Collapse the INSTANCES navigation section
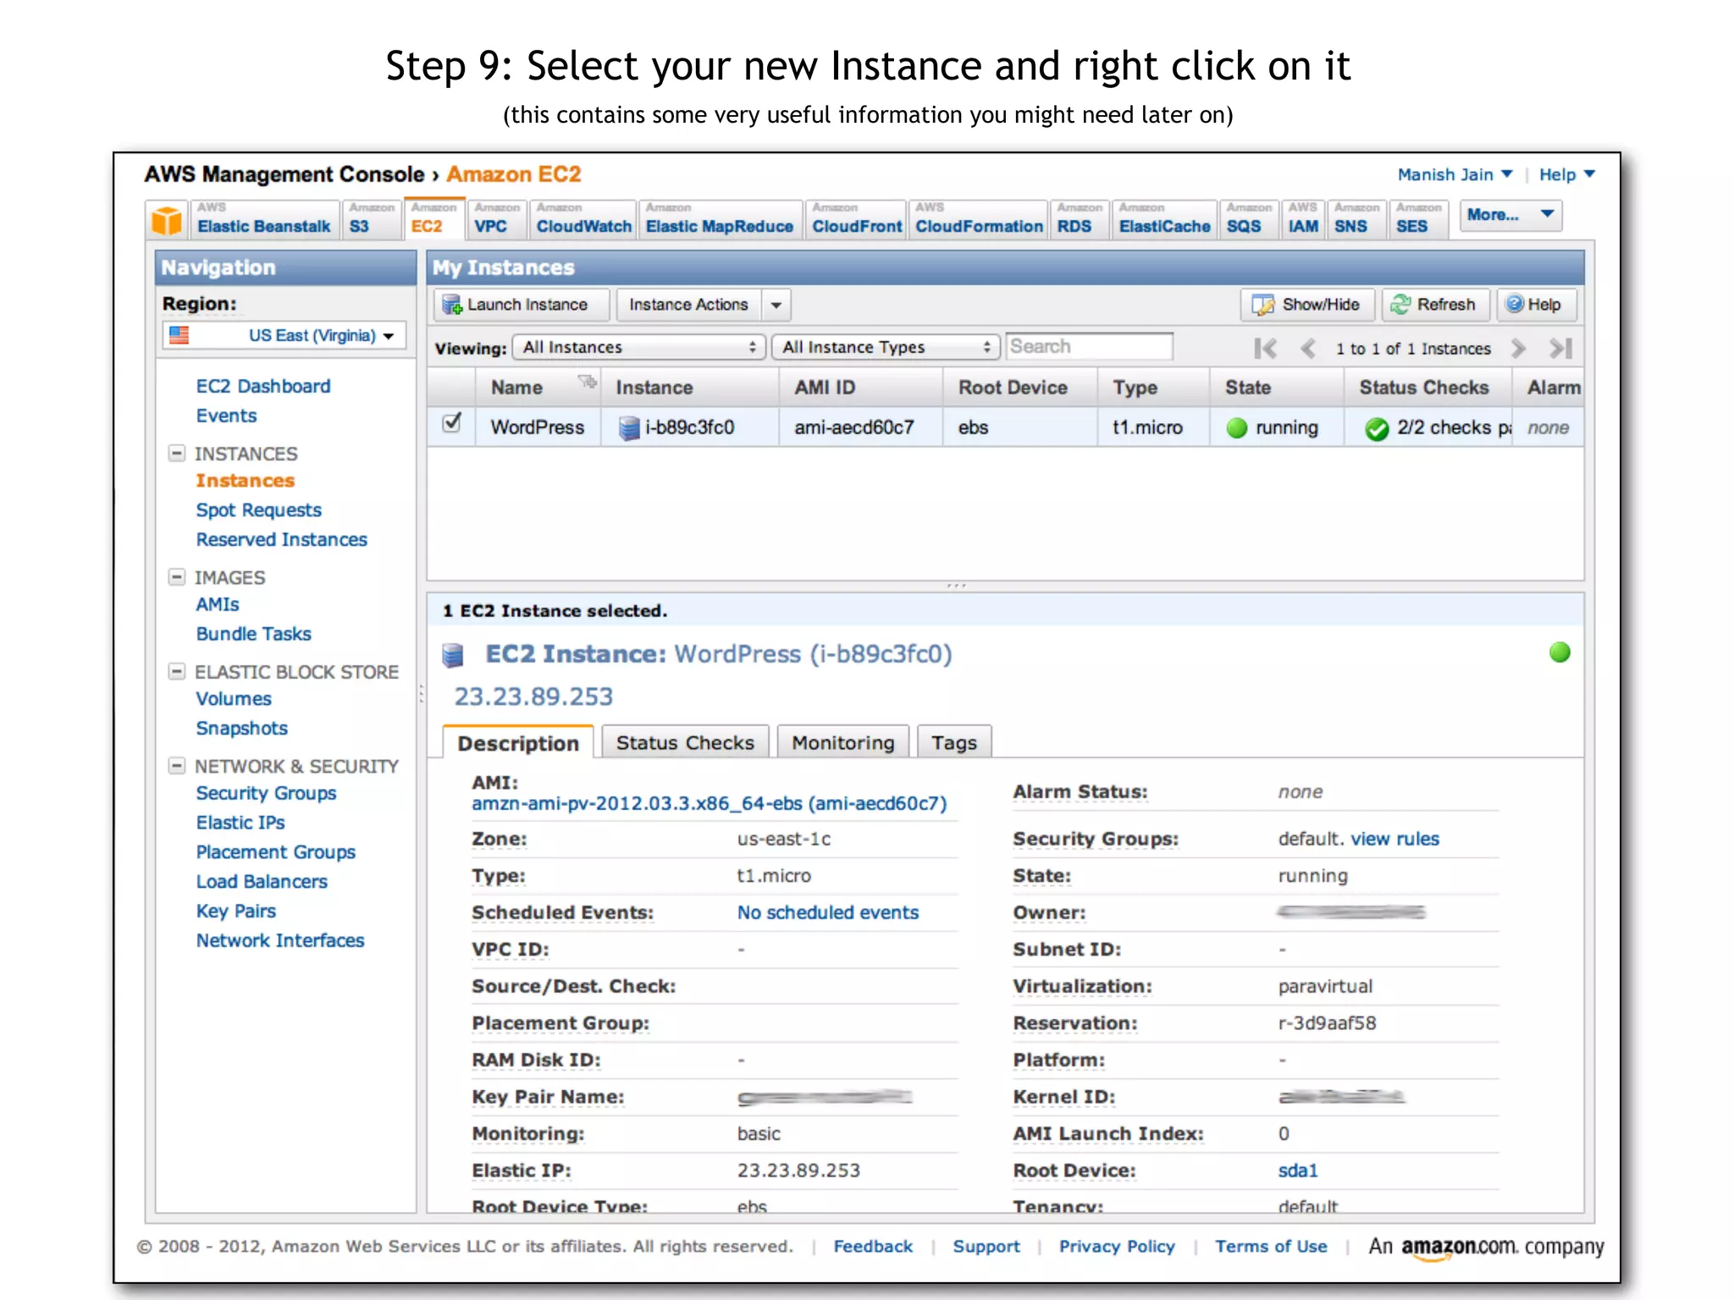1734x1300 pixels. click(177, 453)
